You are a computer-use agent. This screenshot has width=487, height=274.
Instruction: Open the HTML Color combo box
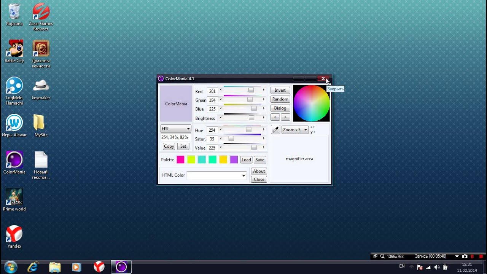pos(216,175)
